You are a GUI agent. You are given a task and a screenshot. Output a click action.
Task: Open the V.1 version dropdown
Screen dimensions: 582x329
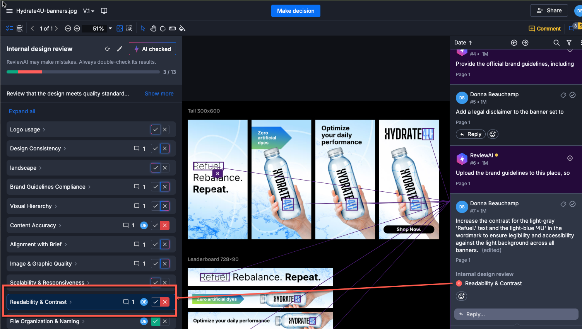click(x=89, y=11)
